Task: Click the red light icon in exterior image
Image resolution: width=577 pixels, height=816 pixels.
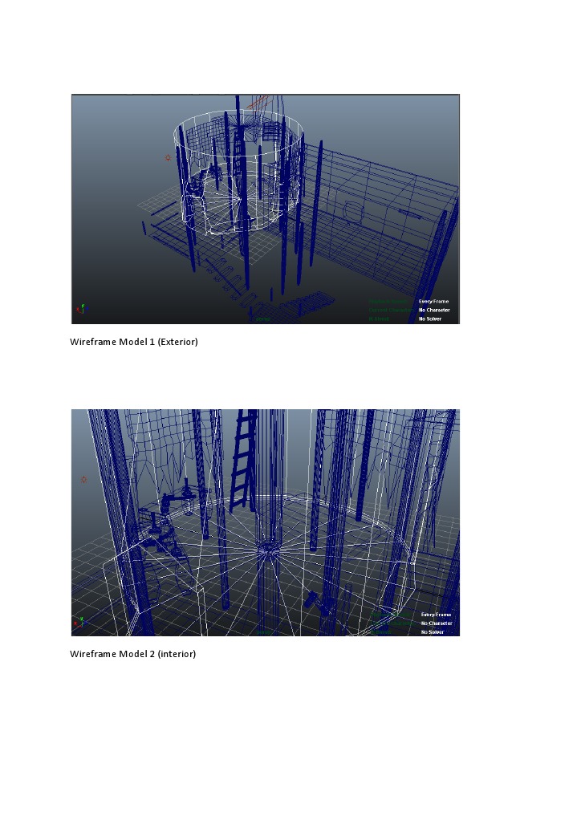Action: coord(168,158)
